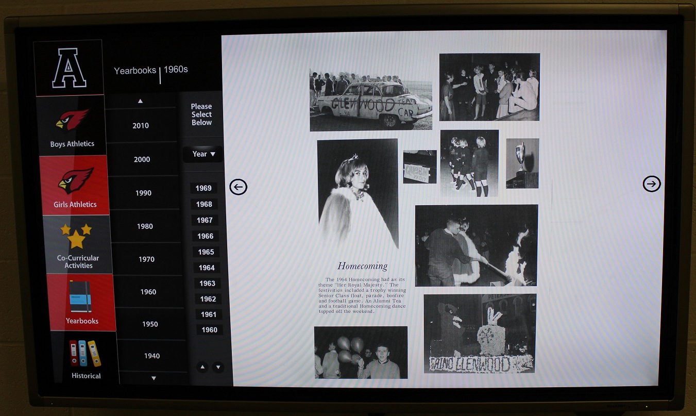This screenshot has height=416, width=696.
Task: Expand the Year dropdown
Action: [203, 154]
